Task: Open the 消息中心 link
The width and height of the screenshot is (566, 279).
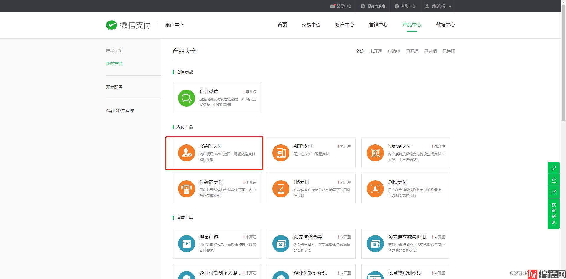Action: 344,6
